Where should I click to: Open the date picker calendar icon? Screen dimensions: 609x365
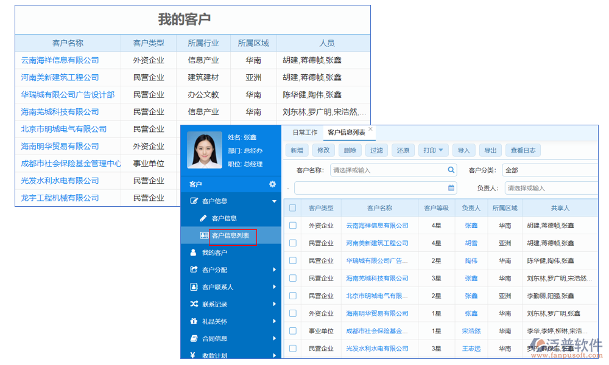tap(451, 188)
